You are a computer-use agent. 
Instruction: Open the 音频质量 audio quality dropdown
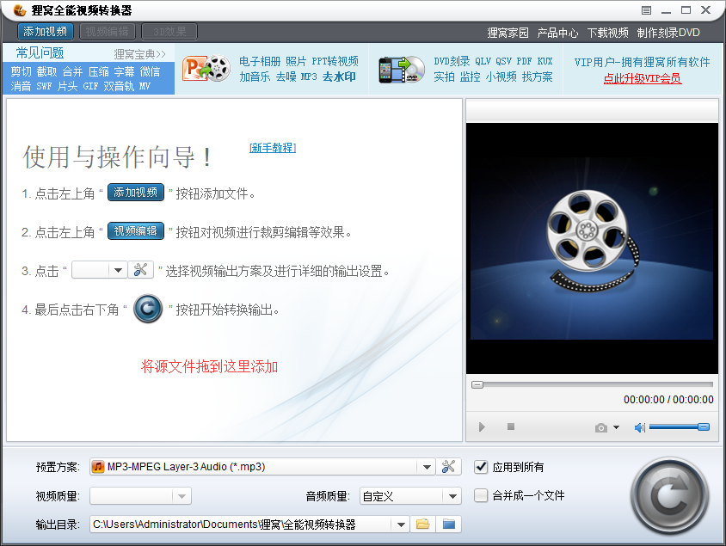452,496
